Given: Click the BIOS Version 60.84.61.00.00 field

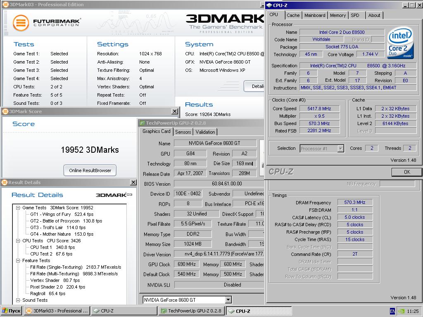Looking at the screenshot, I should [219, 184].
